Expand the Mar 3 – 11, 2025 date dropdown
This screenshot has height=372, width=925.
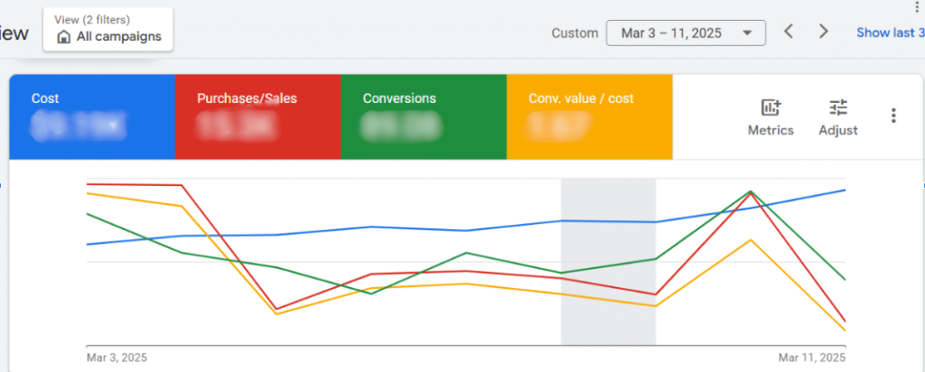[687, 33]
